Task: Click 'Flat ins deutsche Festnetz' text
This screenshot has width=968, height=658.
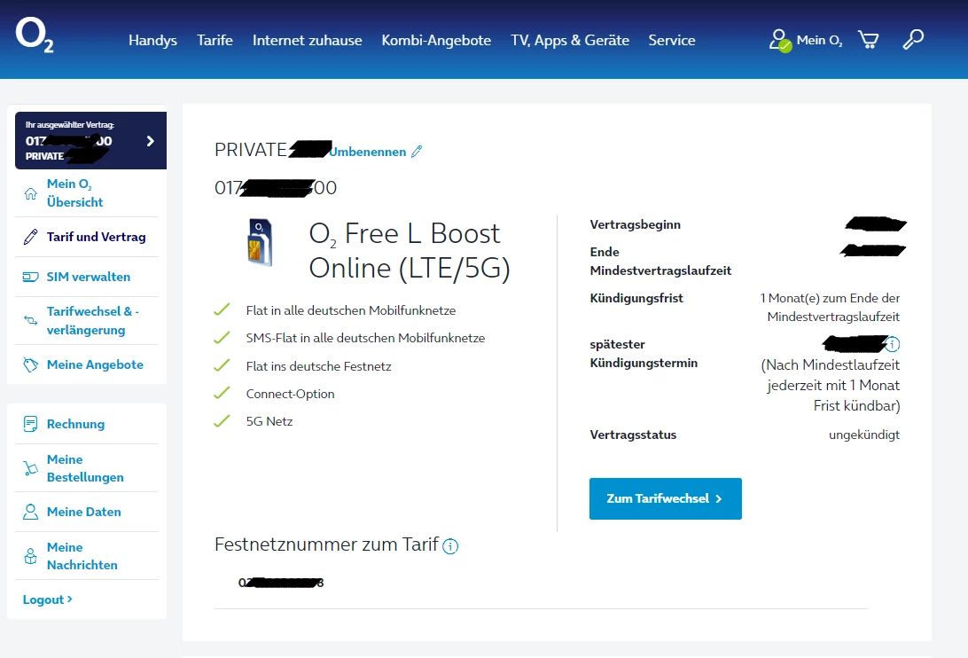Action: point(318,366)
